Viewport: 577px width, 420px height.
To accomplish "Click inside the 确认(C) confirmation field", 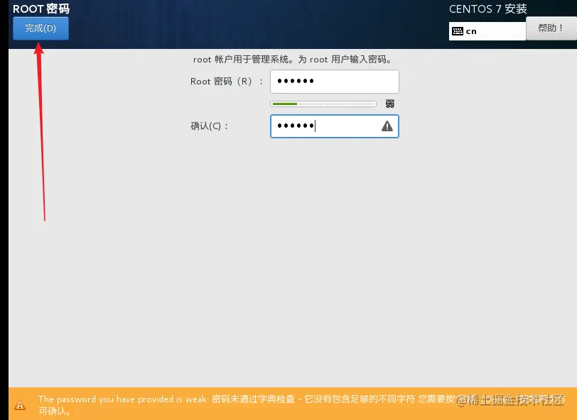I will [327, 126].
